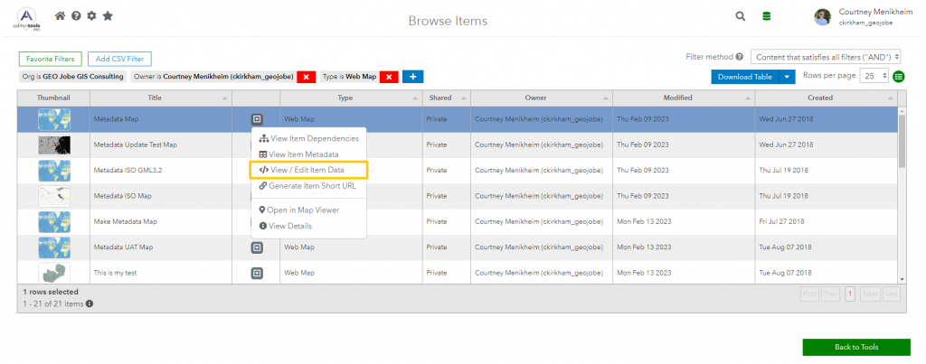Screen dimensions: 926x364
Task: Click the Metadata Update Test Map thumbnail
Action: click(53, 145)
